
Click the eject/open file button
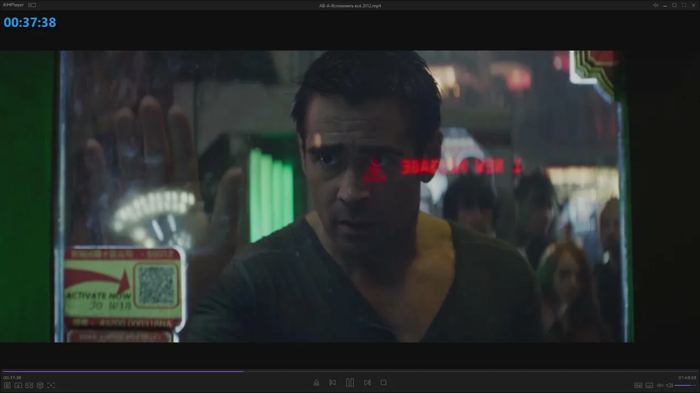tap(316, 383)
